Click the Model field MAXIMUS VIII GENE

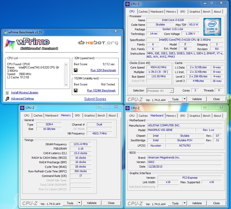pos(171,130)
